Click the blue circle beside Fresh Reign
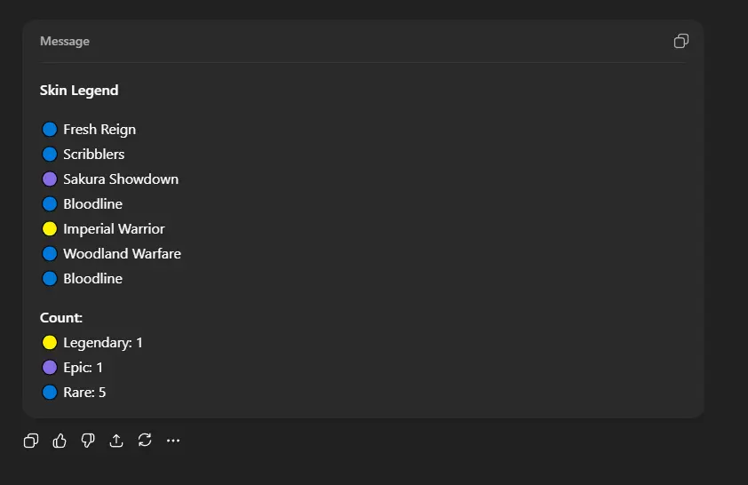Image resolution: width=748 pixels, height=485 pixels. 50,130
